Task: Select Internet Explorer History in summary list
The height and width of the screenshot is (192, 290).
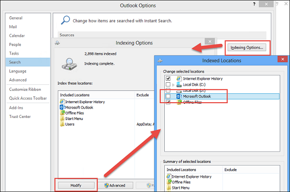Action: [192, 177]
